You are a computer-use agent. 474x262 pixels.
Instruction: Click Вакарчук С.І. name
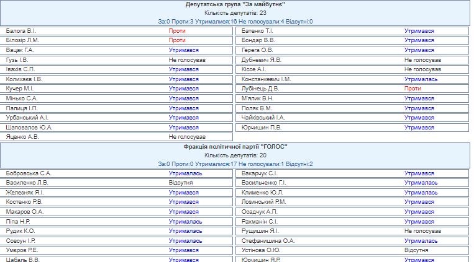click(x=260, y=173)
